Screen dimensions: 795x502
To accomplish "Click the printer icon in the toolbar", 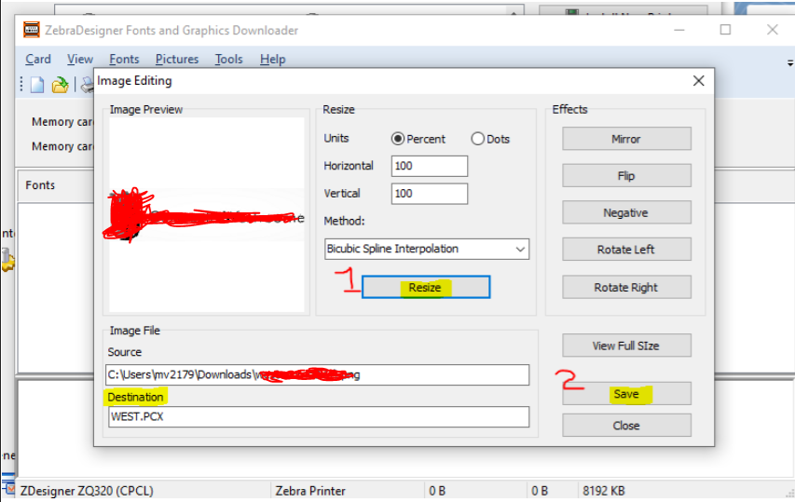I will (87, 85).
